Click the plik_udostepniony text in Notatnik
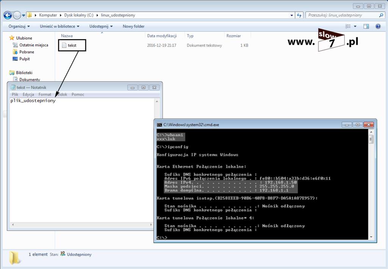The width and height of the screenshot is (388, 269). pyautogui.click(x=33, y=101)
